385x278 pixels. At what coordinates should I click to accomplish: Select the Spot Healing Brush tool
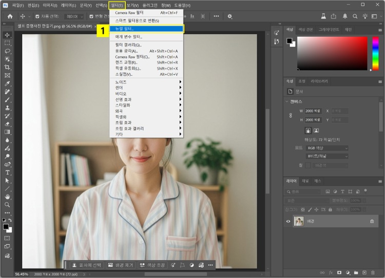[x=7, y=92]
